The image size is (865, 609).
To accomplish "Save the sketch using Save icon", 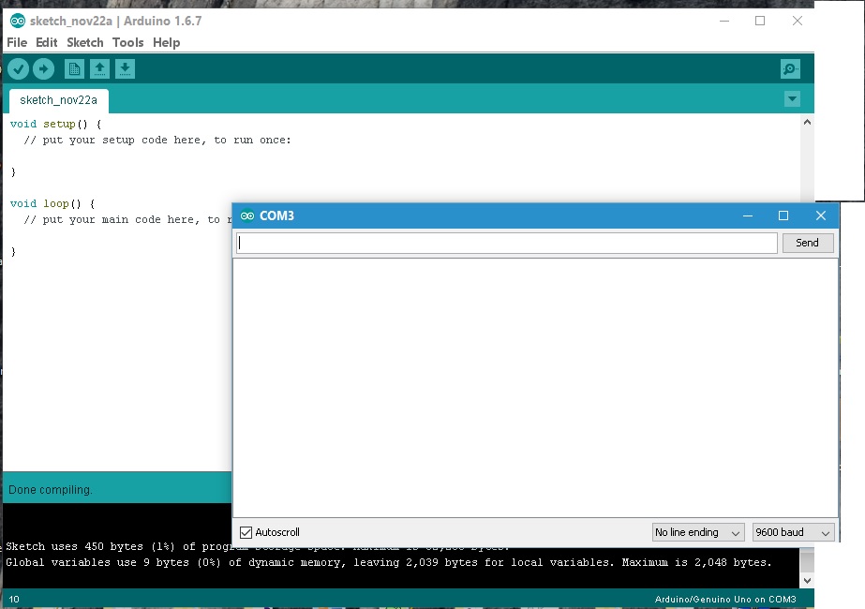I will tap(125, 68).
